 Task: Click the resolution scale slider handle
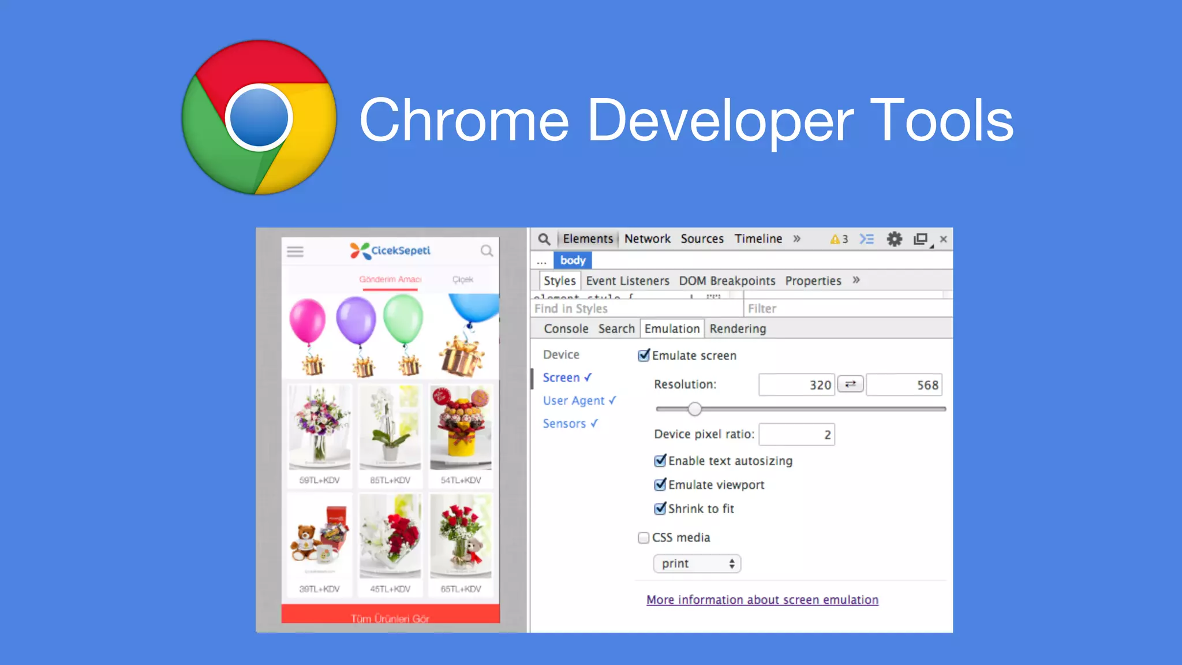pyautogui.click(x=695, y=409)
